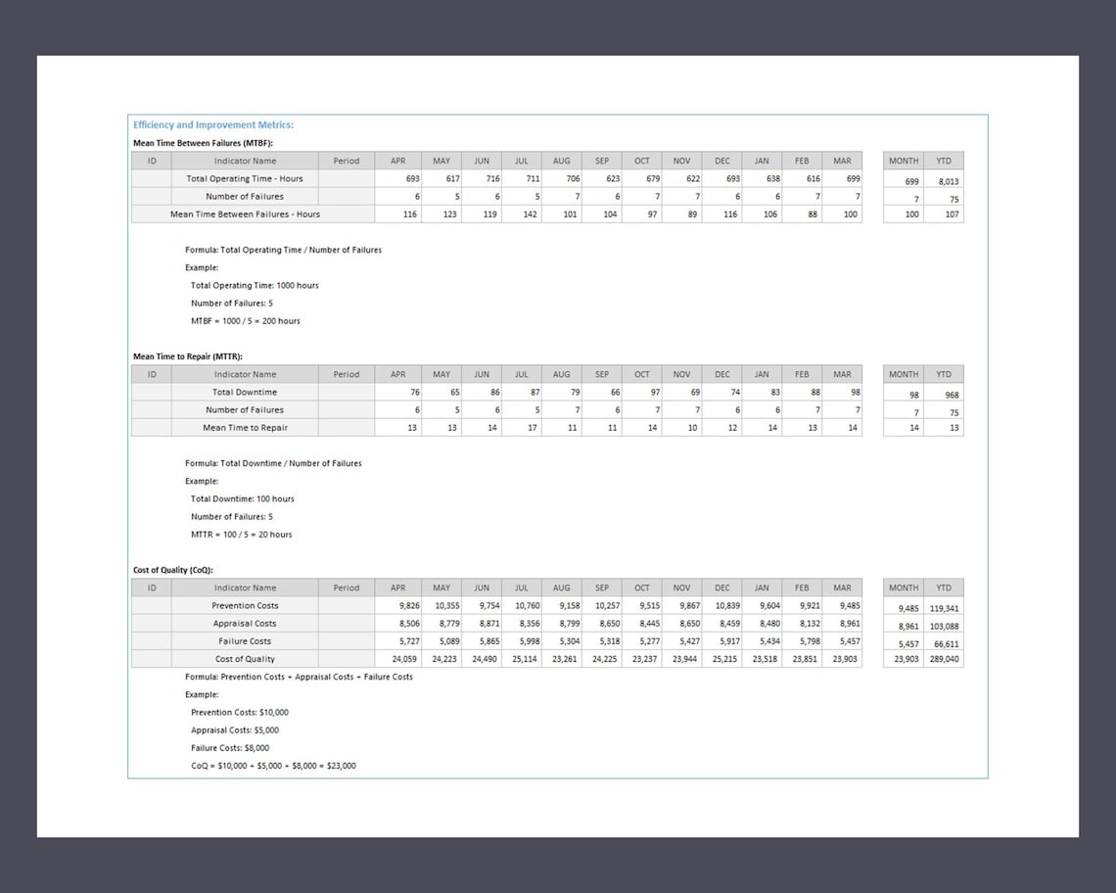Select the Total Operating Time - Hours row label
1116x893 pixels.
click(246, 178)
